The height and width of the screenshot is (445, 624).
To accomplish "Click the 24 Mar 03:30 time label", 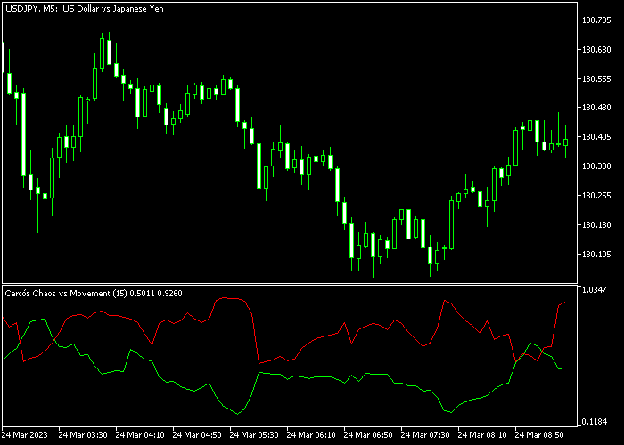I will (83, 435).
